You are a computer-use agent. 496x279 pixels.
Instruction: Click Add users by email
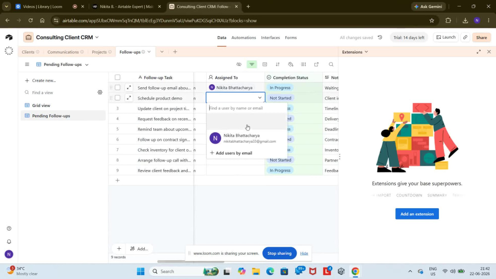tap(231, 153)
